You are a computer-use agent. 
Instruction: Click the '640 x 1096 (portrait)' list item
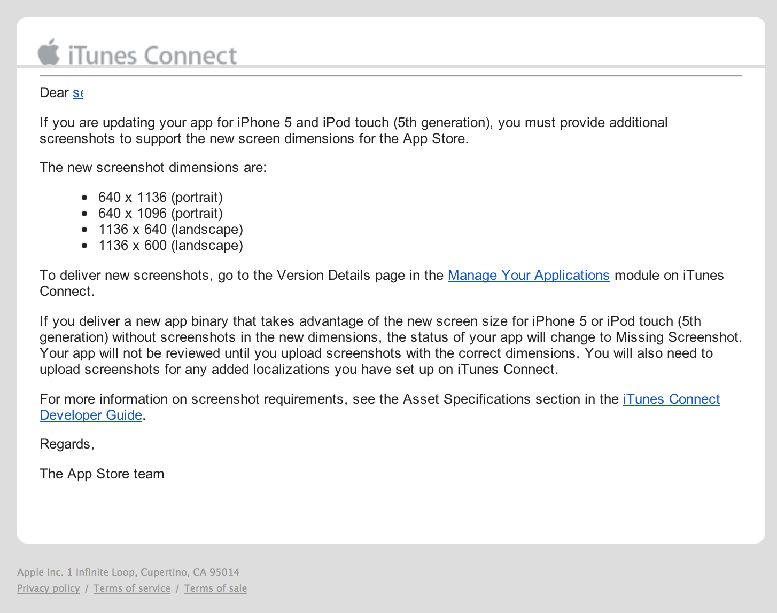pyautogui.click(x=160, y=214)
